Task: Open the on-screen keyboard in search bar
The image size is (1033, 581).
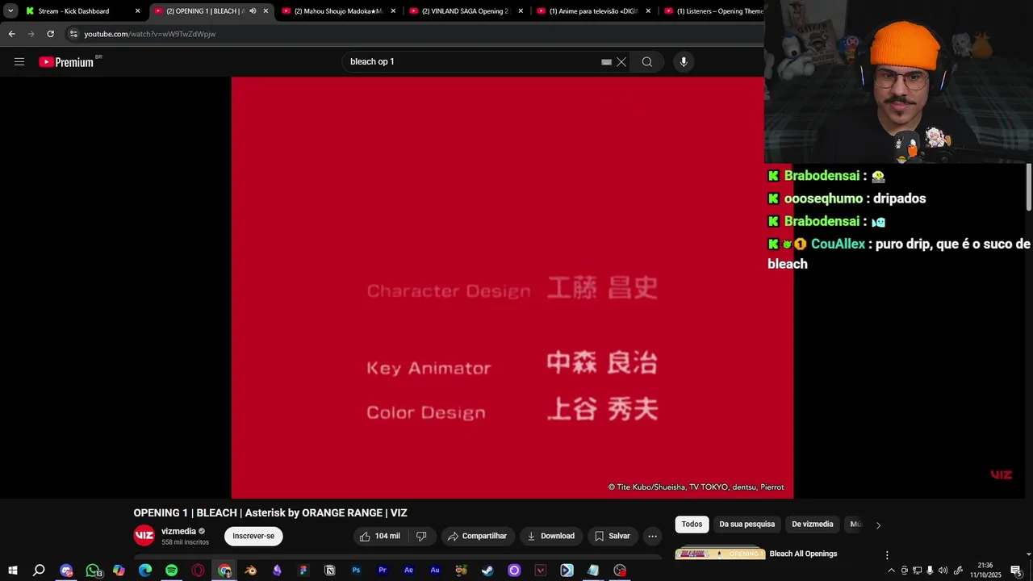Action: click(606, 62)
